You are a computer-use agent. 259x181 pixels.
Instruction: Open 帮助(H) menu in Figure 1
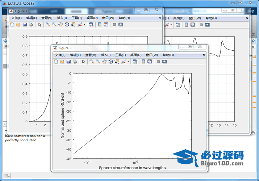click(x=124, y=18)
